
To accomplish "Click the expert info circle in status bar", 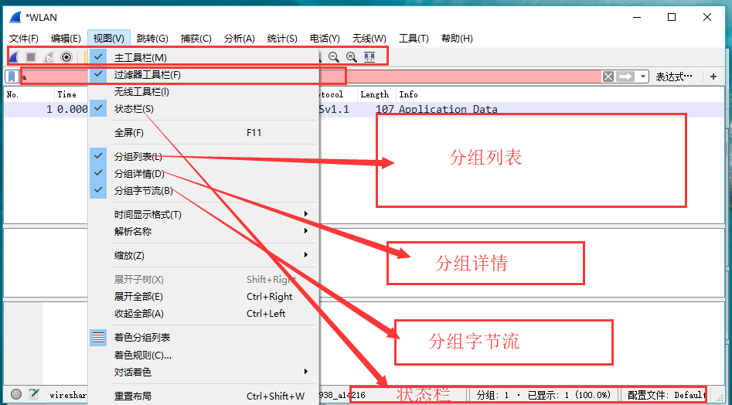I will pos(16,394).
